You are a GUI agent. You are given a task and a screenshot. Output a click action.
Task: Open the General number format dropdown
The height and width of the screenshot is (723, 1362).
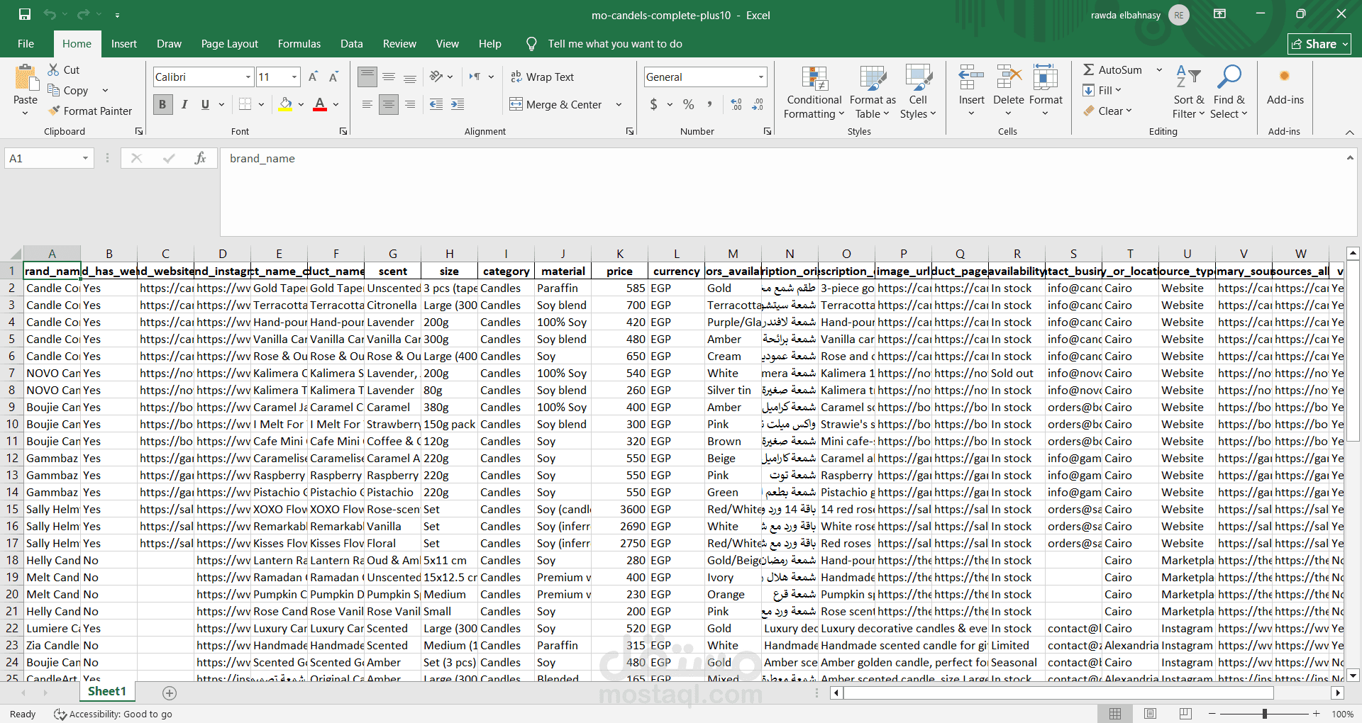click(x=761, y=77)
